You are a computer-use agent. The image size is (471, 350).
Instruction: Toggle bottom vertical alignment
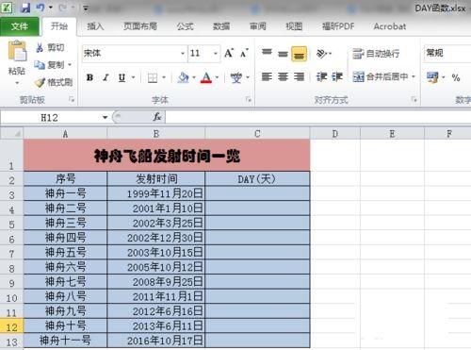(x=299, y=53)
